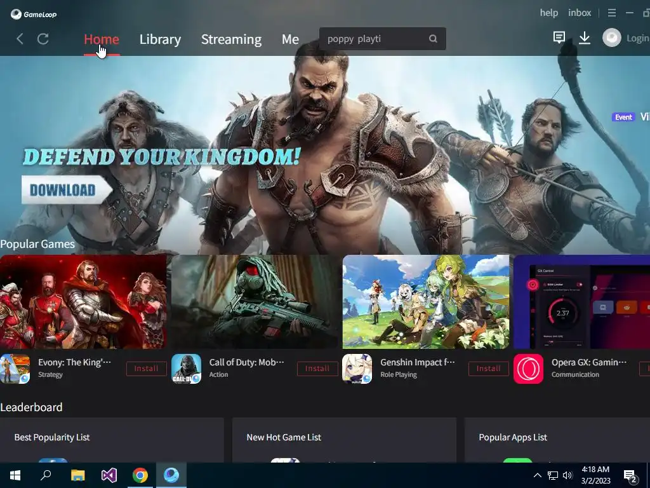The height and width of the screenshot is (488, 650).
Task: Open the downloads arrow icon
Action: pos(585,37)
